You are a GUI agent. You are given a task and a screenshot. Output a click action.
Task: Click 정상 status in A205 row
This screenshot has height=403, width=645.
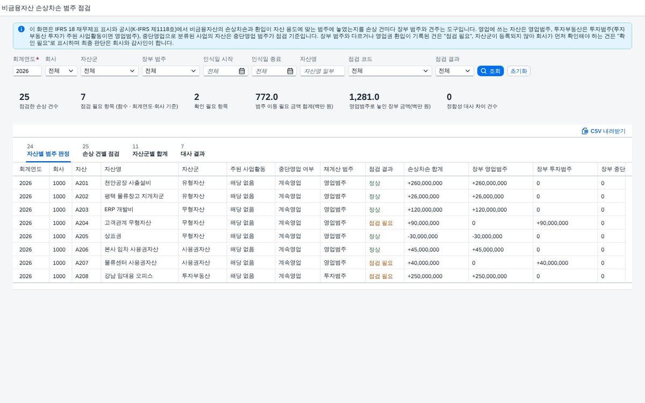coord(374,236)
